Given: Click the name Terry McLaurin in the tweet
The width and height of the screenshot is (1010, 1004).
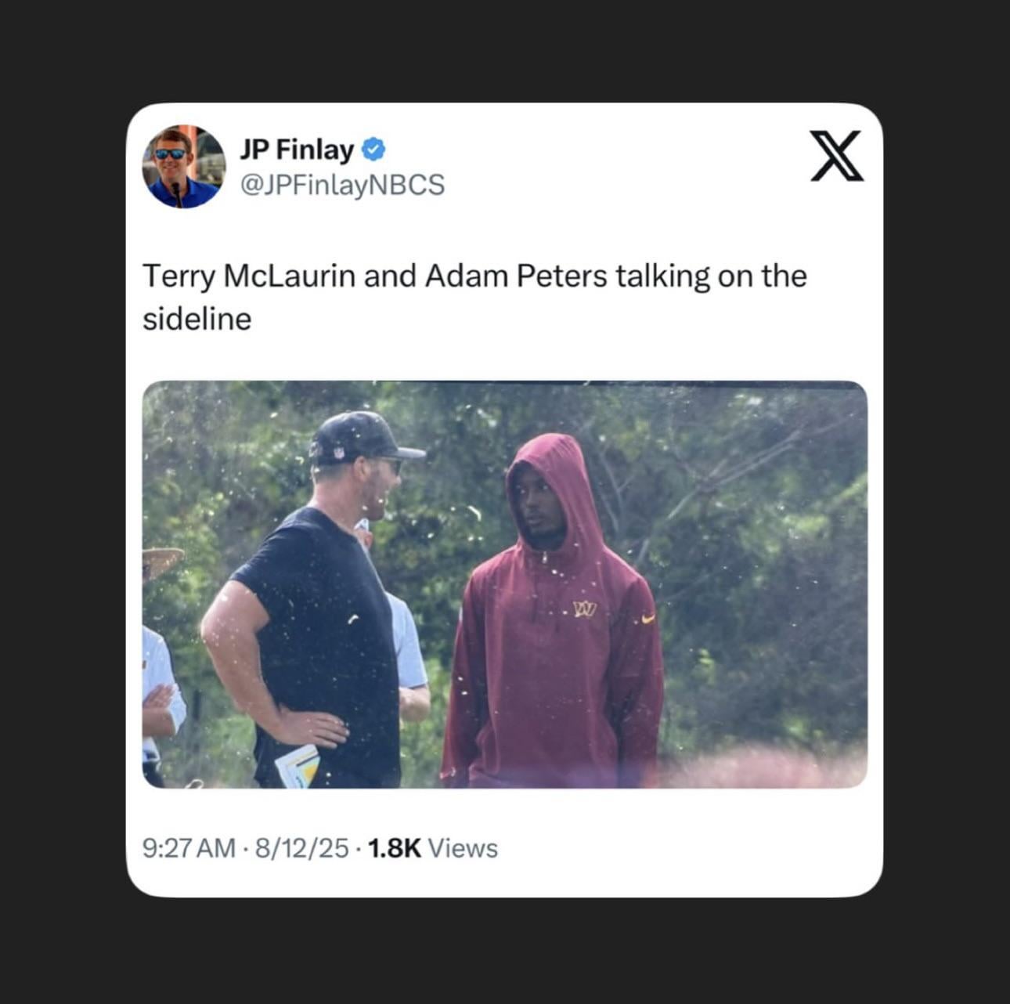Looking at the screenshot, I should coord(249,276).
